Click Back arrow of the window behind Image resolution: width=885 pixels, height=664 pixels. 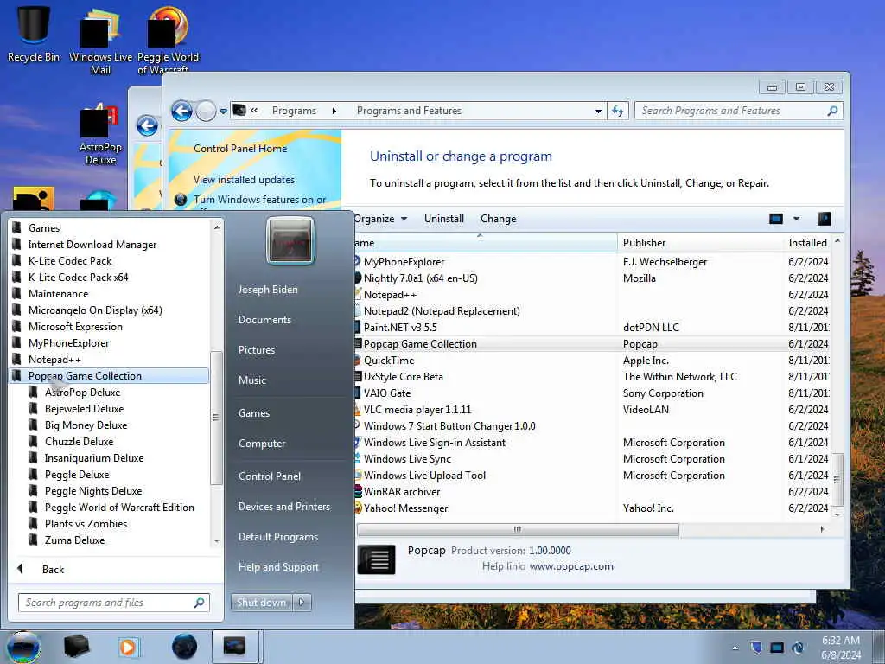(147, 125)
